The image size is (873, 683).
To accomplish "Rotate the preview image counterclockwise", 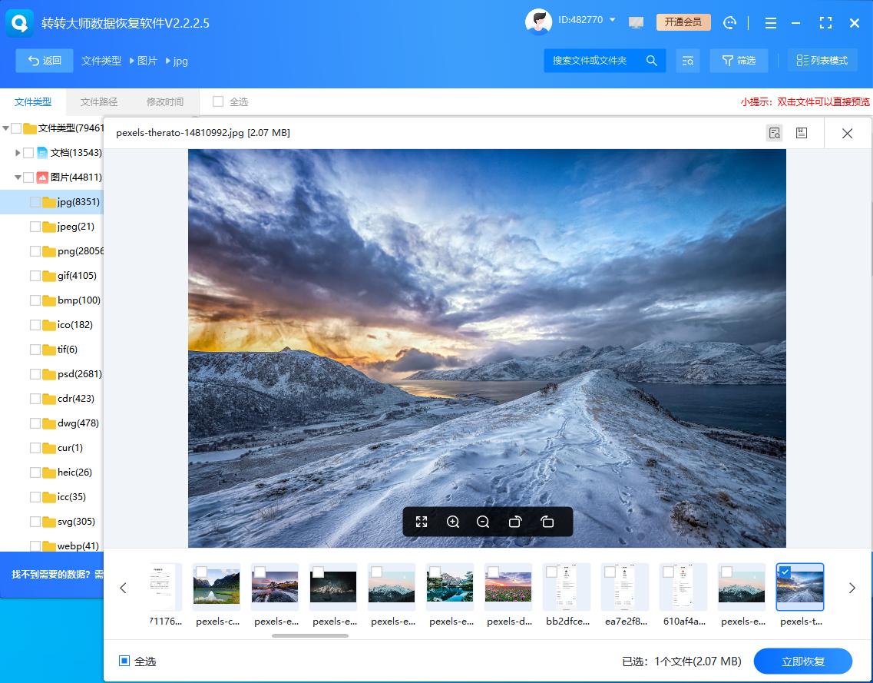I will click(x=515, y=522).
